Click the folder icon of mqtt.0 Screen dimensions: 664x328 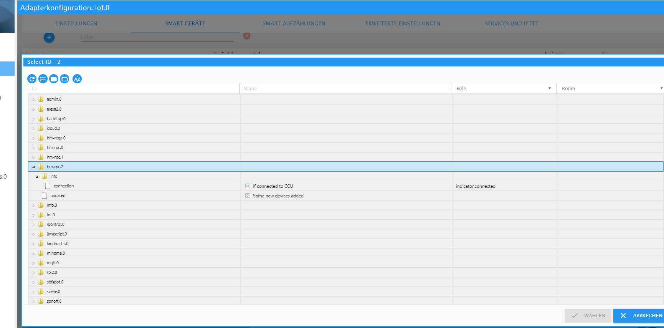[41, 263]
